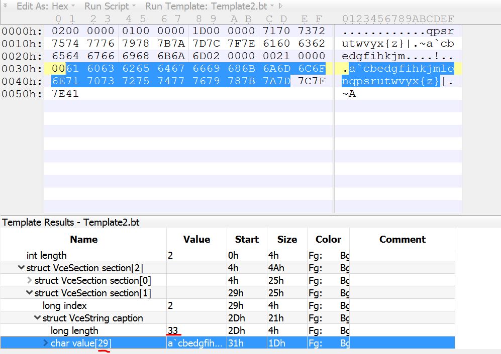Expand char value[29] row

[45, 343]
